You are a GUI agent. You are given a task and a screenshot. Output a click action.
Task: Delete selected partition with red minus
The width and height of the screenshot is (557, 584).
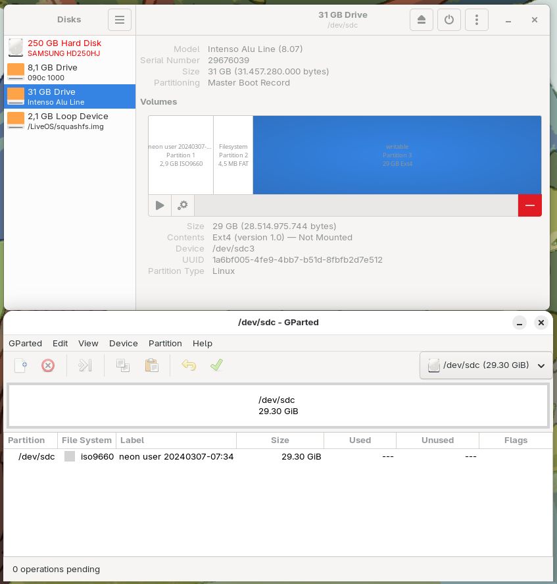[x=530, y=205]
